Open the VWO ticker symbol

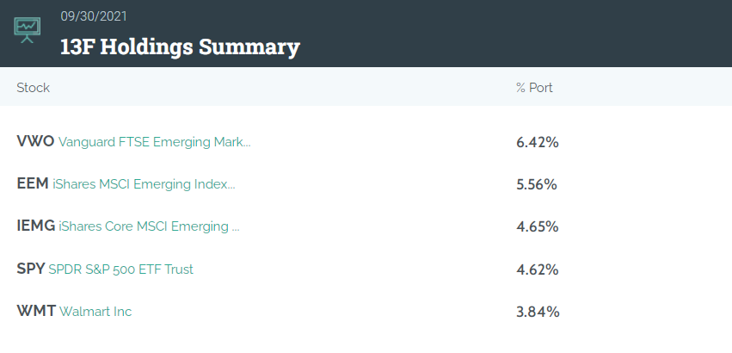(35, 142)
